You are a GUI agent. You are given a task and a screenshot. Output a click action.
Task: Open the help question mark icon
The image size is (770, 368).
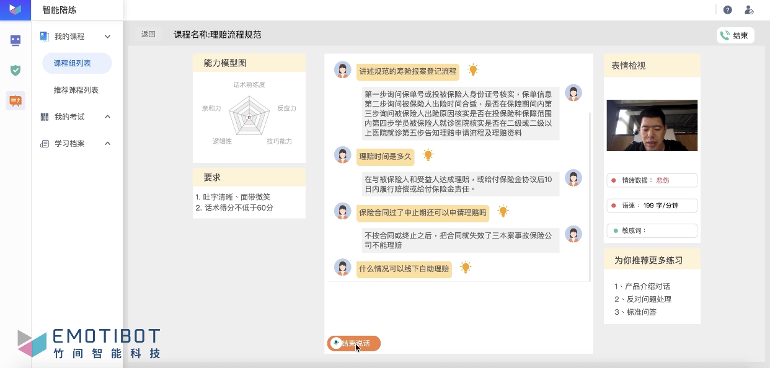tap(728, 10)
